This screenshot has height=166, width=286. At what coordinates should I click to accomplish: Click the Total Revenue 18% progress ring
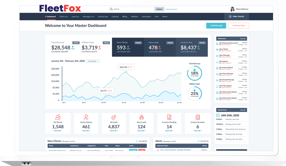point(195,73)
